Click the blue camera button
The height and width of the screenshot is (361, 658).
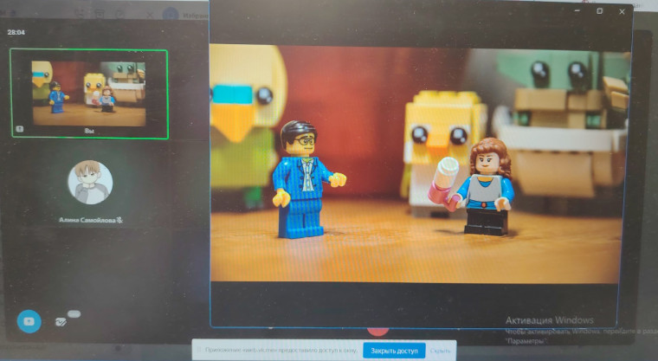pos(29,321)
